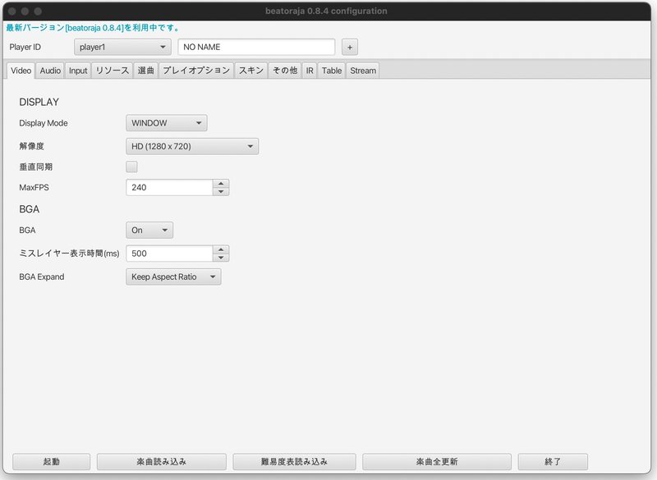The height and width of the screenshot is (480, 657).
Task: Select the 選曲 tab
Action: pyautogui.click(x=146, y=71)
